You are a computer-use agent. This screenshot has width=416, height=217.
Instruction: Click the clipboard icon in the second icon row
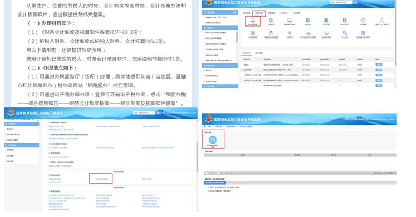point(271,33)
